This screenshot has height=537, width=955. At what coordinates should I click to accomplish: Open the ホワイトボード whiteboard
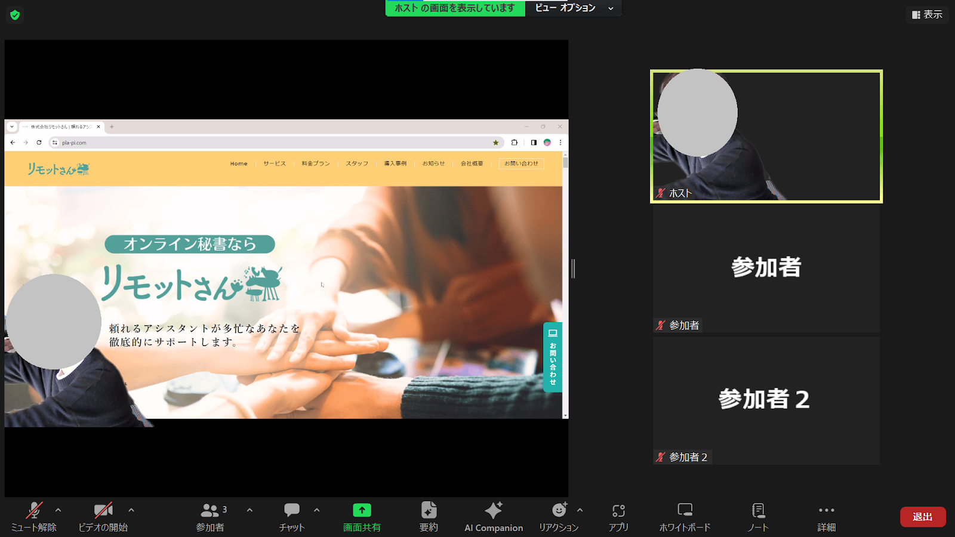pyautogui.click(x=685, y=517)
